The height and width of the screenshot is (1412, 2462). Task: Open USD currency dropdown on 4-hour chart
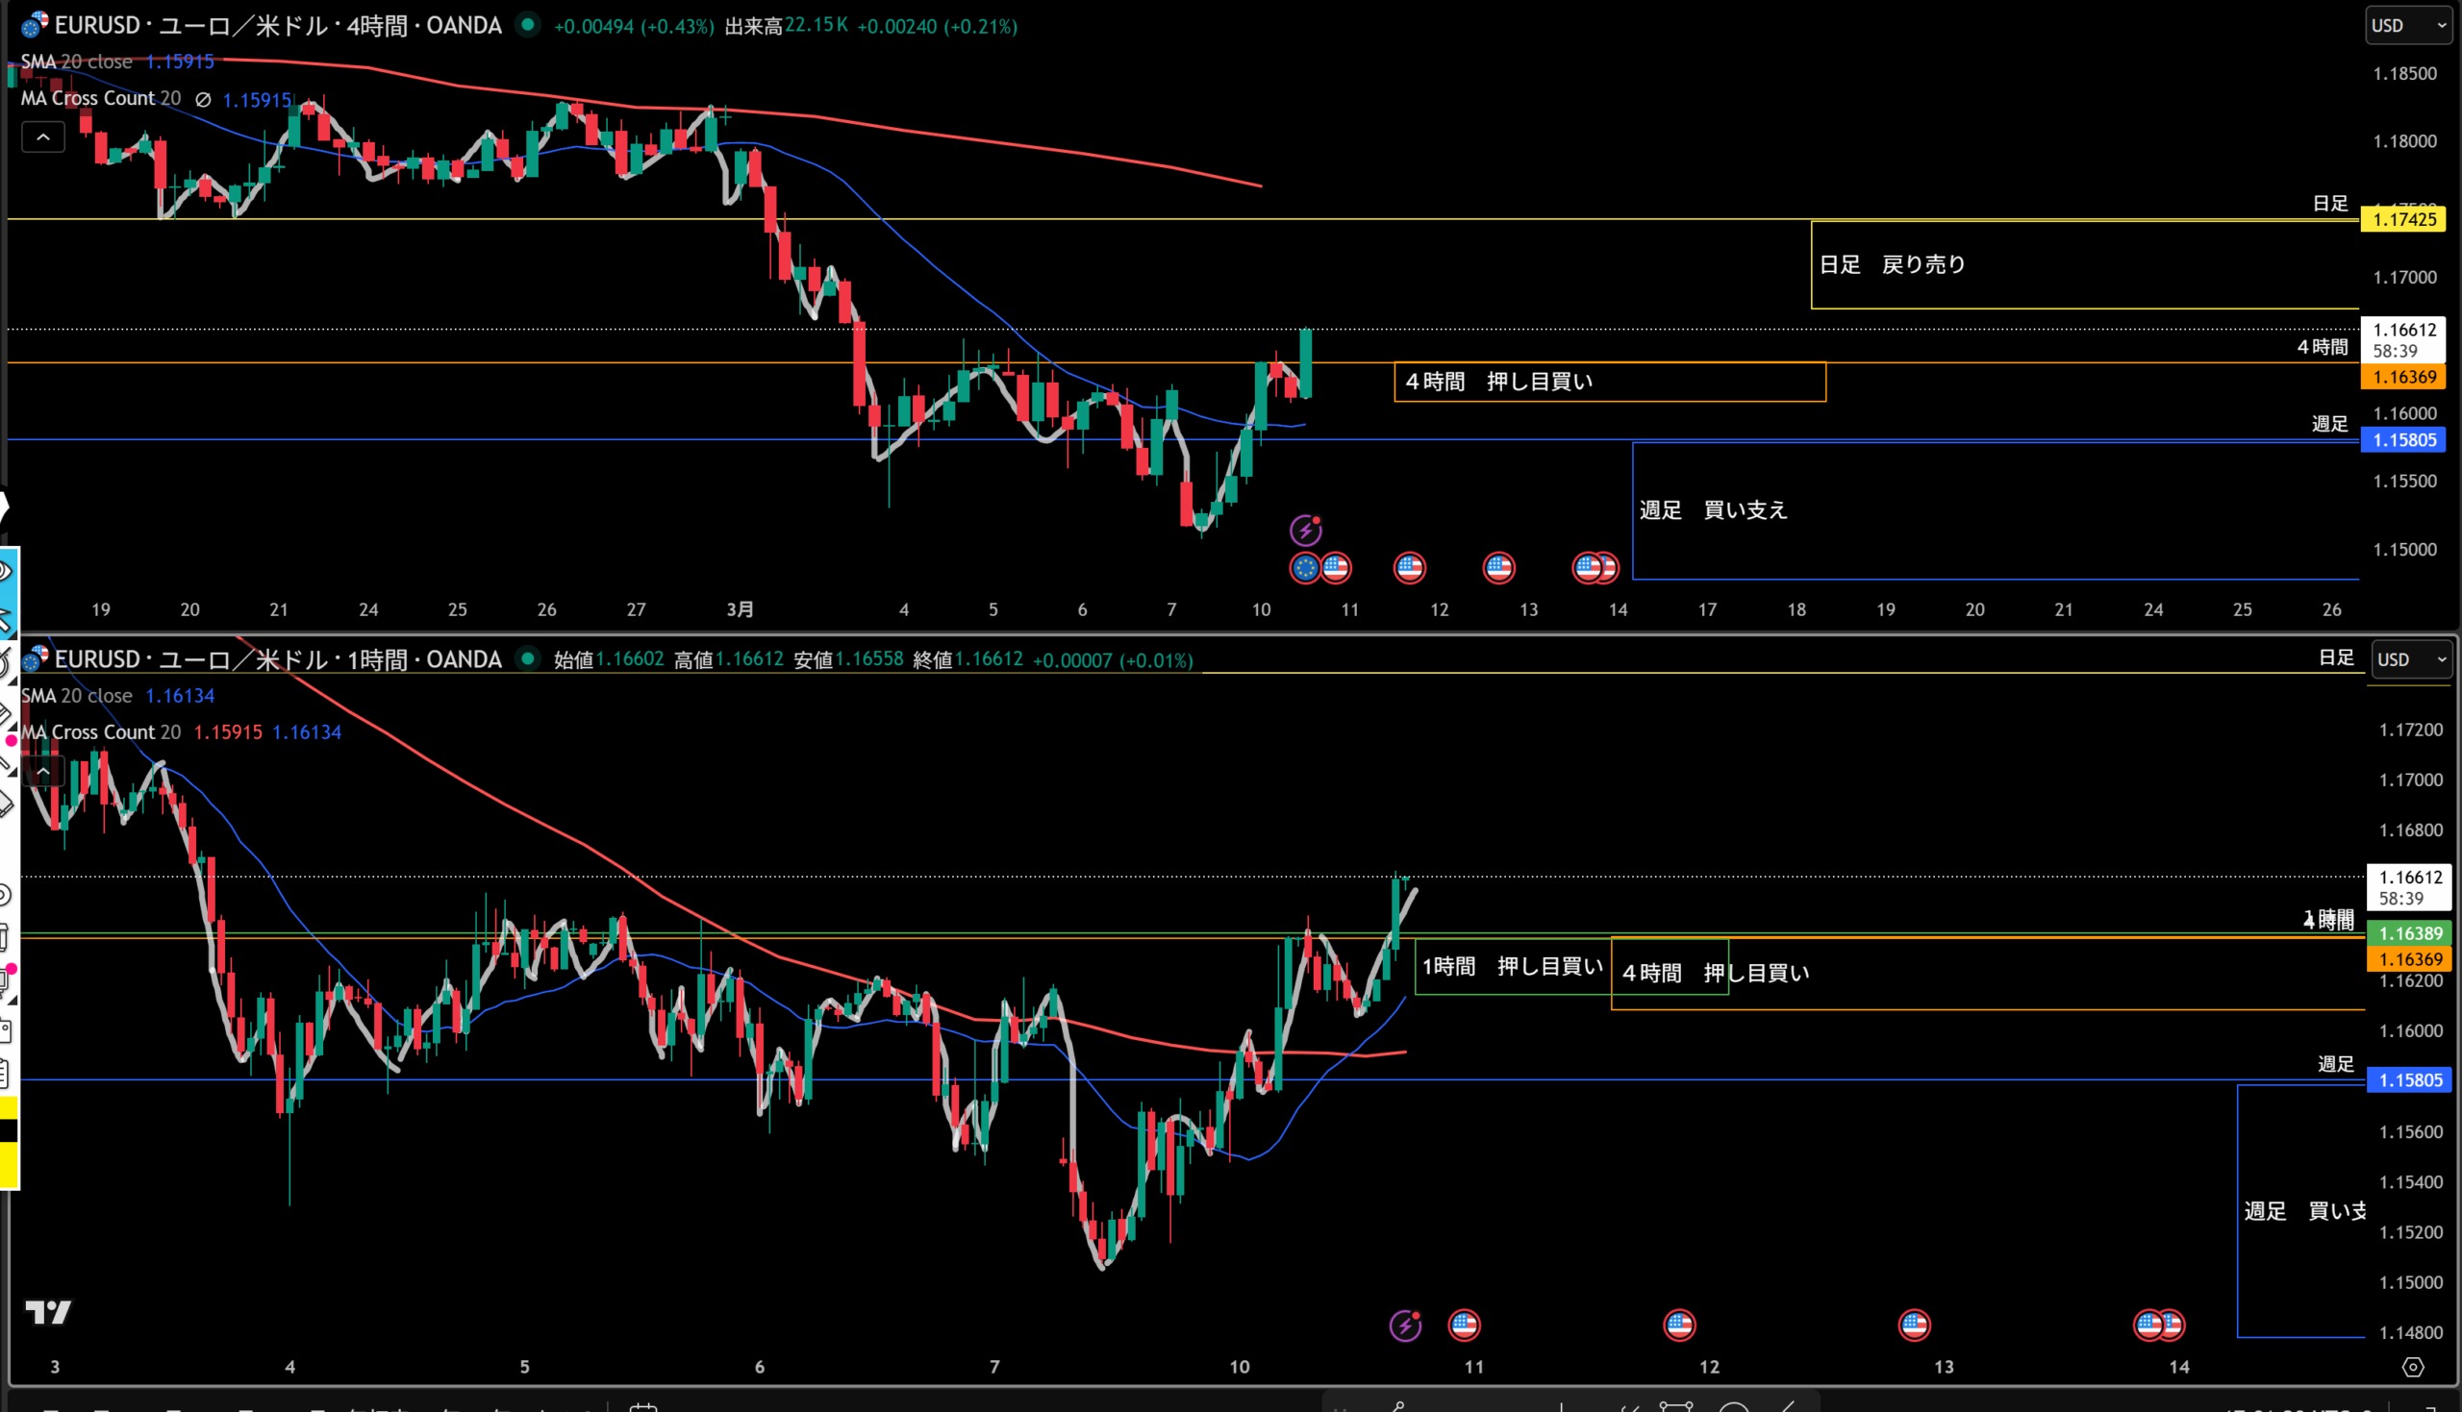[x=2408, y=25]
